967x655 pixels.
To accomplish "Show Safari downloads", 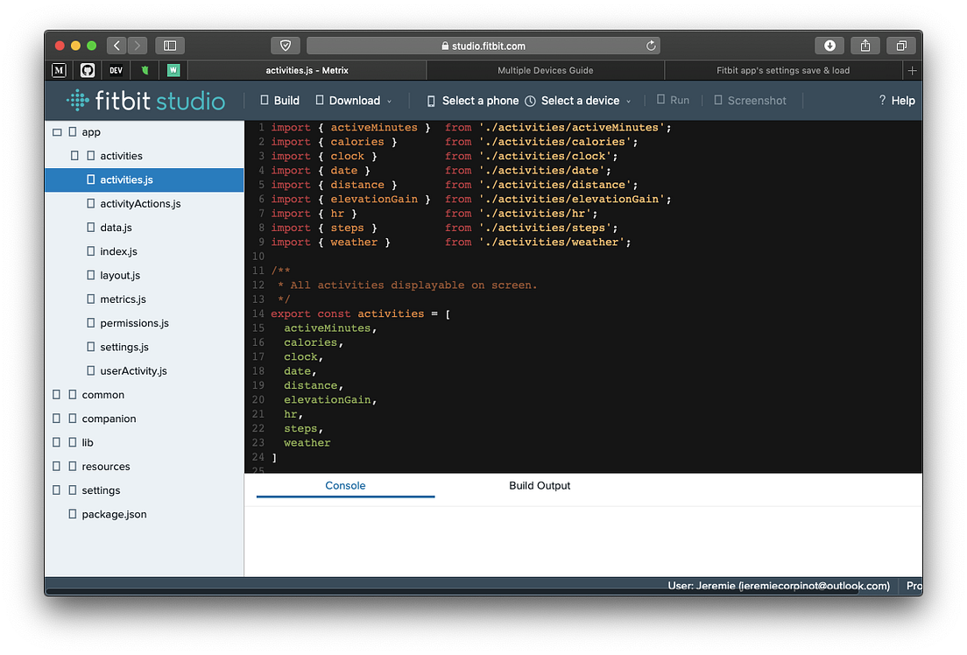I will tap(829, 46).
